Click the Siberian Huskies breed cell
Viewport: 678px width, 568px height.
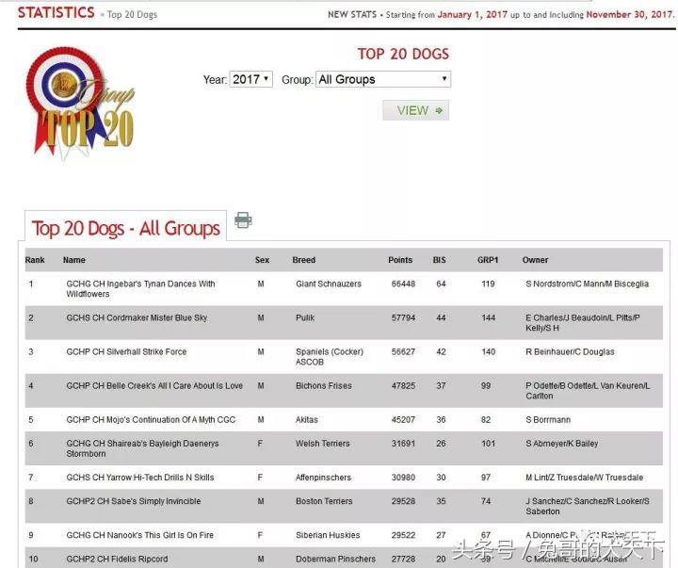coord(328,535)
